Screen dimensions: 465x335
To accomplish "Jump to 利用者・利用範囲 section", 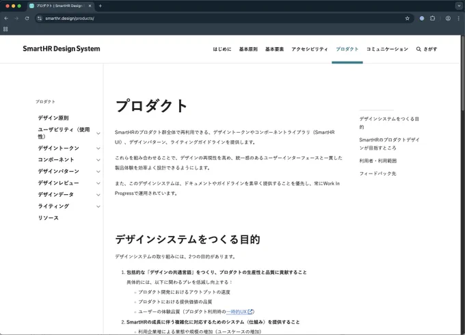I will coord(377,161).
